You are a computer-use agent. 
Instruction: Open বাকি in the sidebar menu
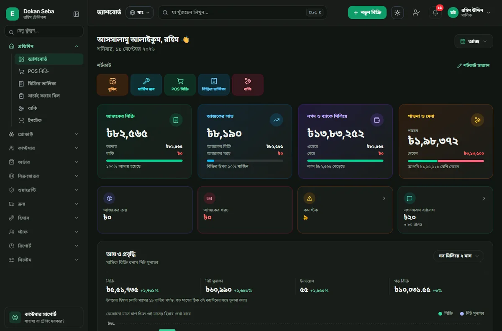49,108
